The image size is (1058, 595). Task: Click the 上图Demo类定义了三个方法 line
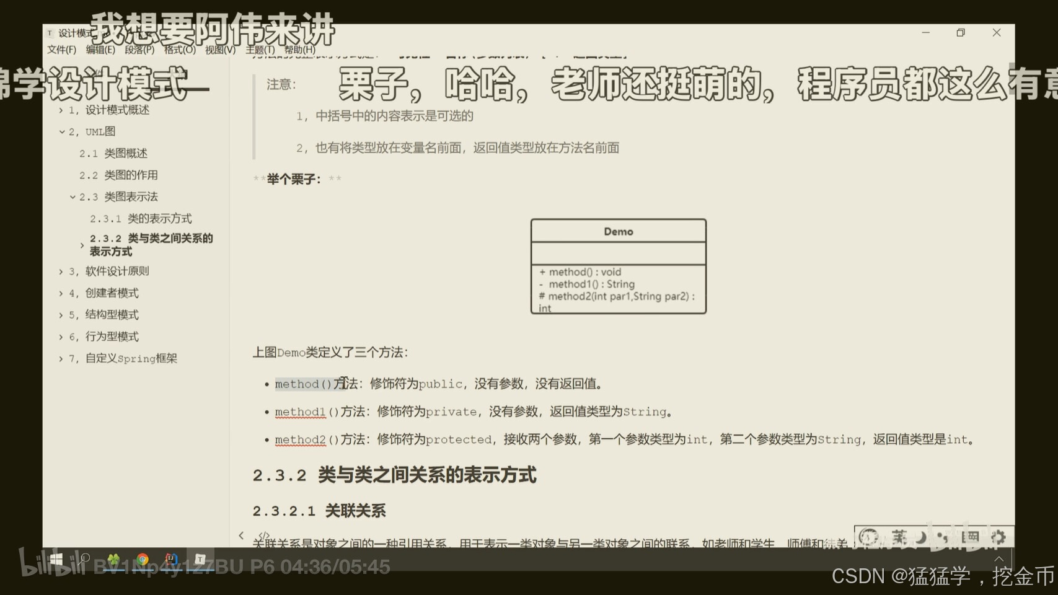point(330,353)
